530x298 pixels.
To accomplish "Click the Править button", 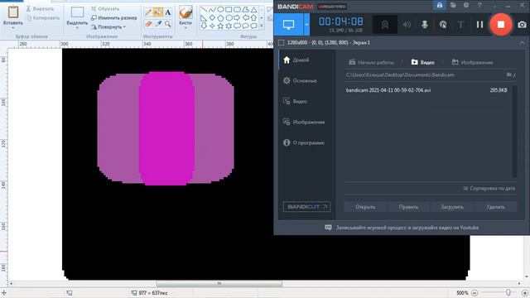I will tap(408, 207).
